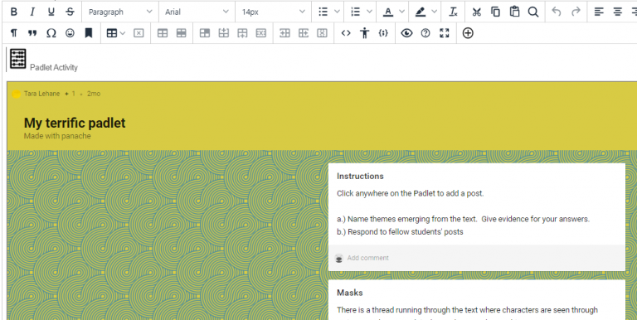Screen dimensions: 637x320
Task: Open find and replace search
Action: (x=533, y=12)
